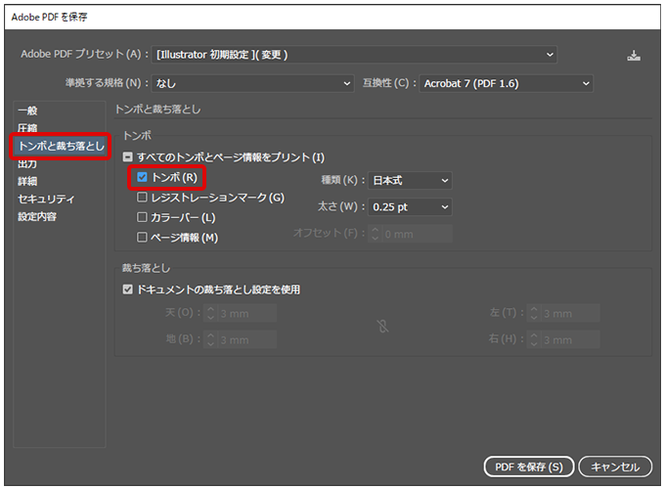
Task: Select the トンボと裁ち落とし category
Action: click(x=61, y=147)
